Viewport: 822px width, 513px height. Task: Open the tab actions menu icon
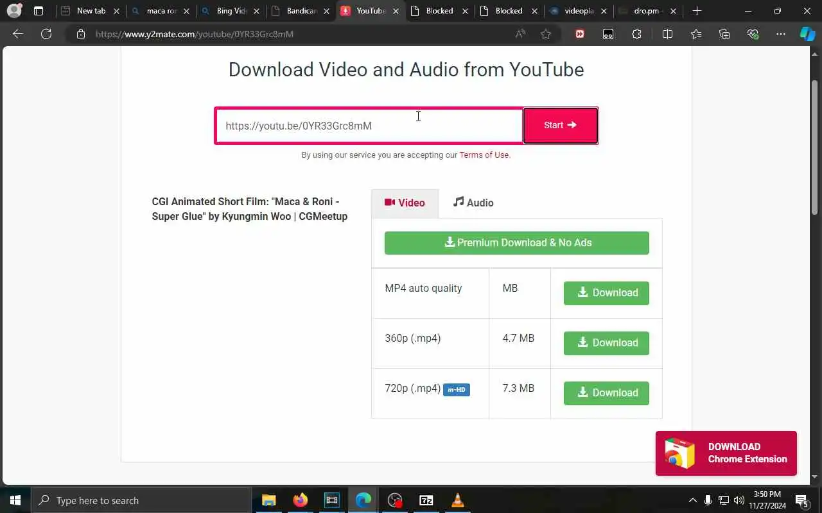[x=39, y=11]
